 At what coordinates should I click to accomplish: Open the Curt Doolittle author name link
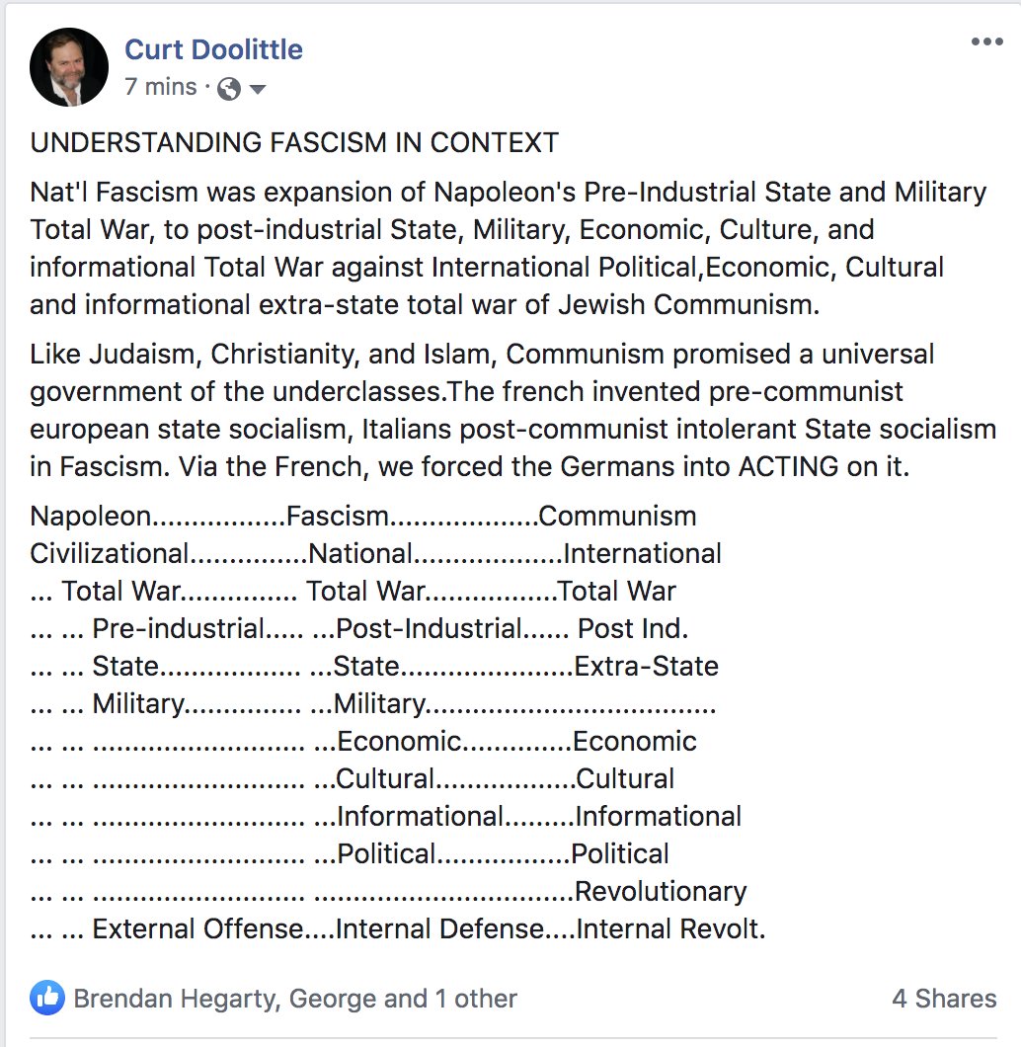[x=213, y=49]
